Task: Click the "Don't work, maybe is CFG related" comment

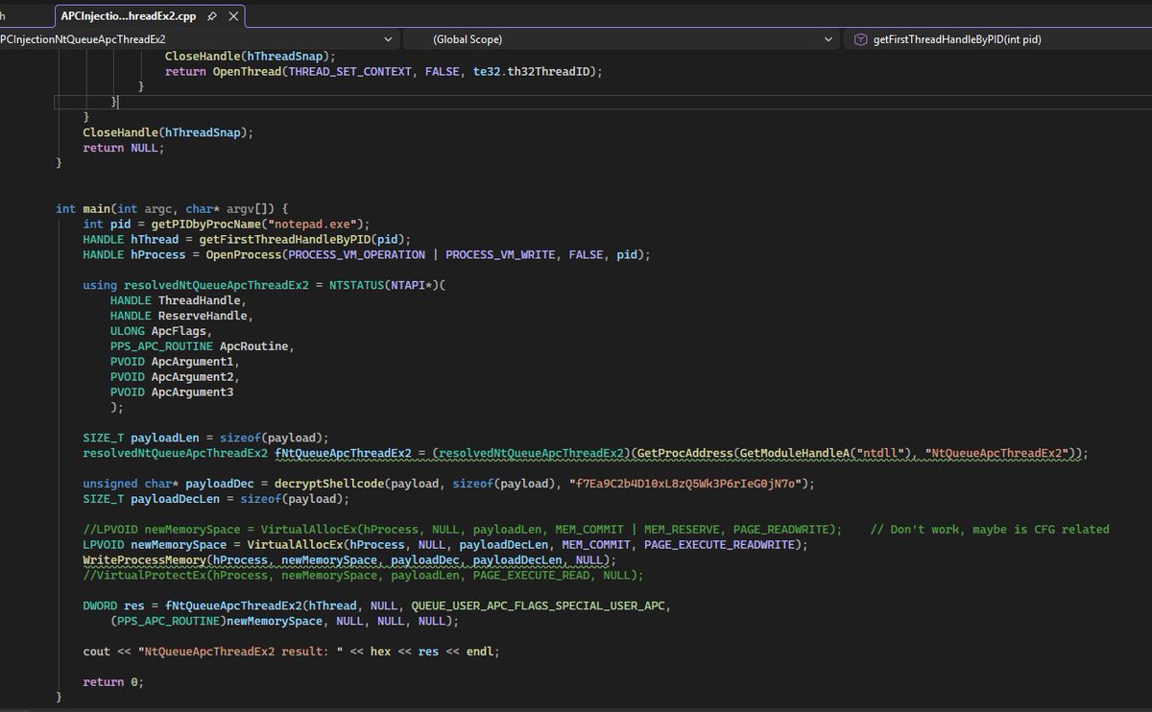Action: coord(991,530)
